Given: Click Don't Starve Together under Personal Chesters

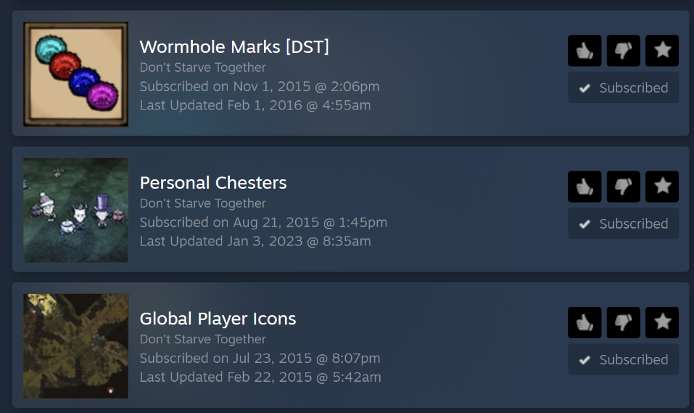Looking at the screenshot, I should (203, 203).
